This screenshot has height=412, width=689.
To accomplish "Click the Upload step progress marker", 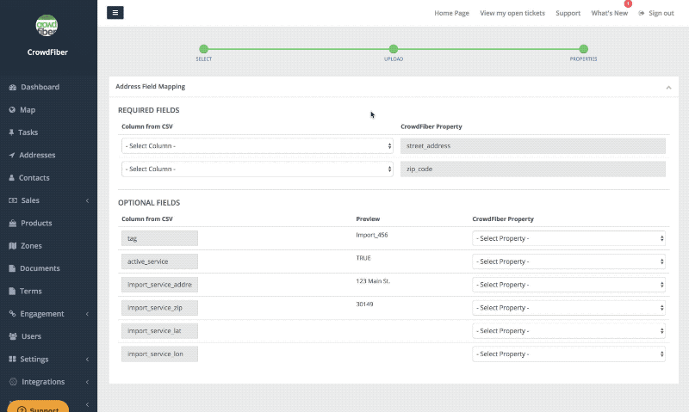I will click(394, 49).
